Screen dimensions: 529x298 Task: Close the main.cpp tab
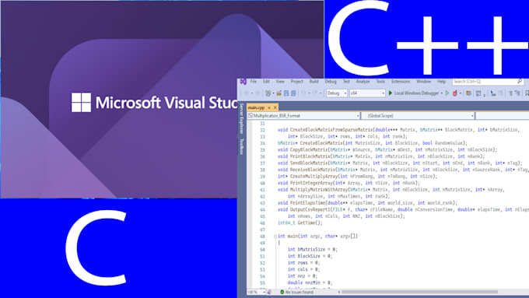tap(275, 107)
